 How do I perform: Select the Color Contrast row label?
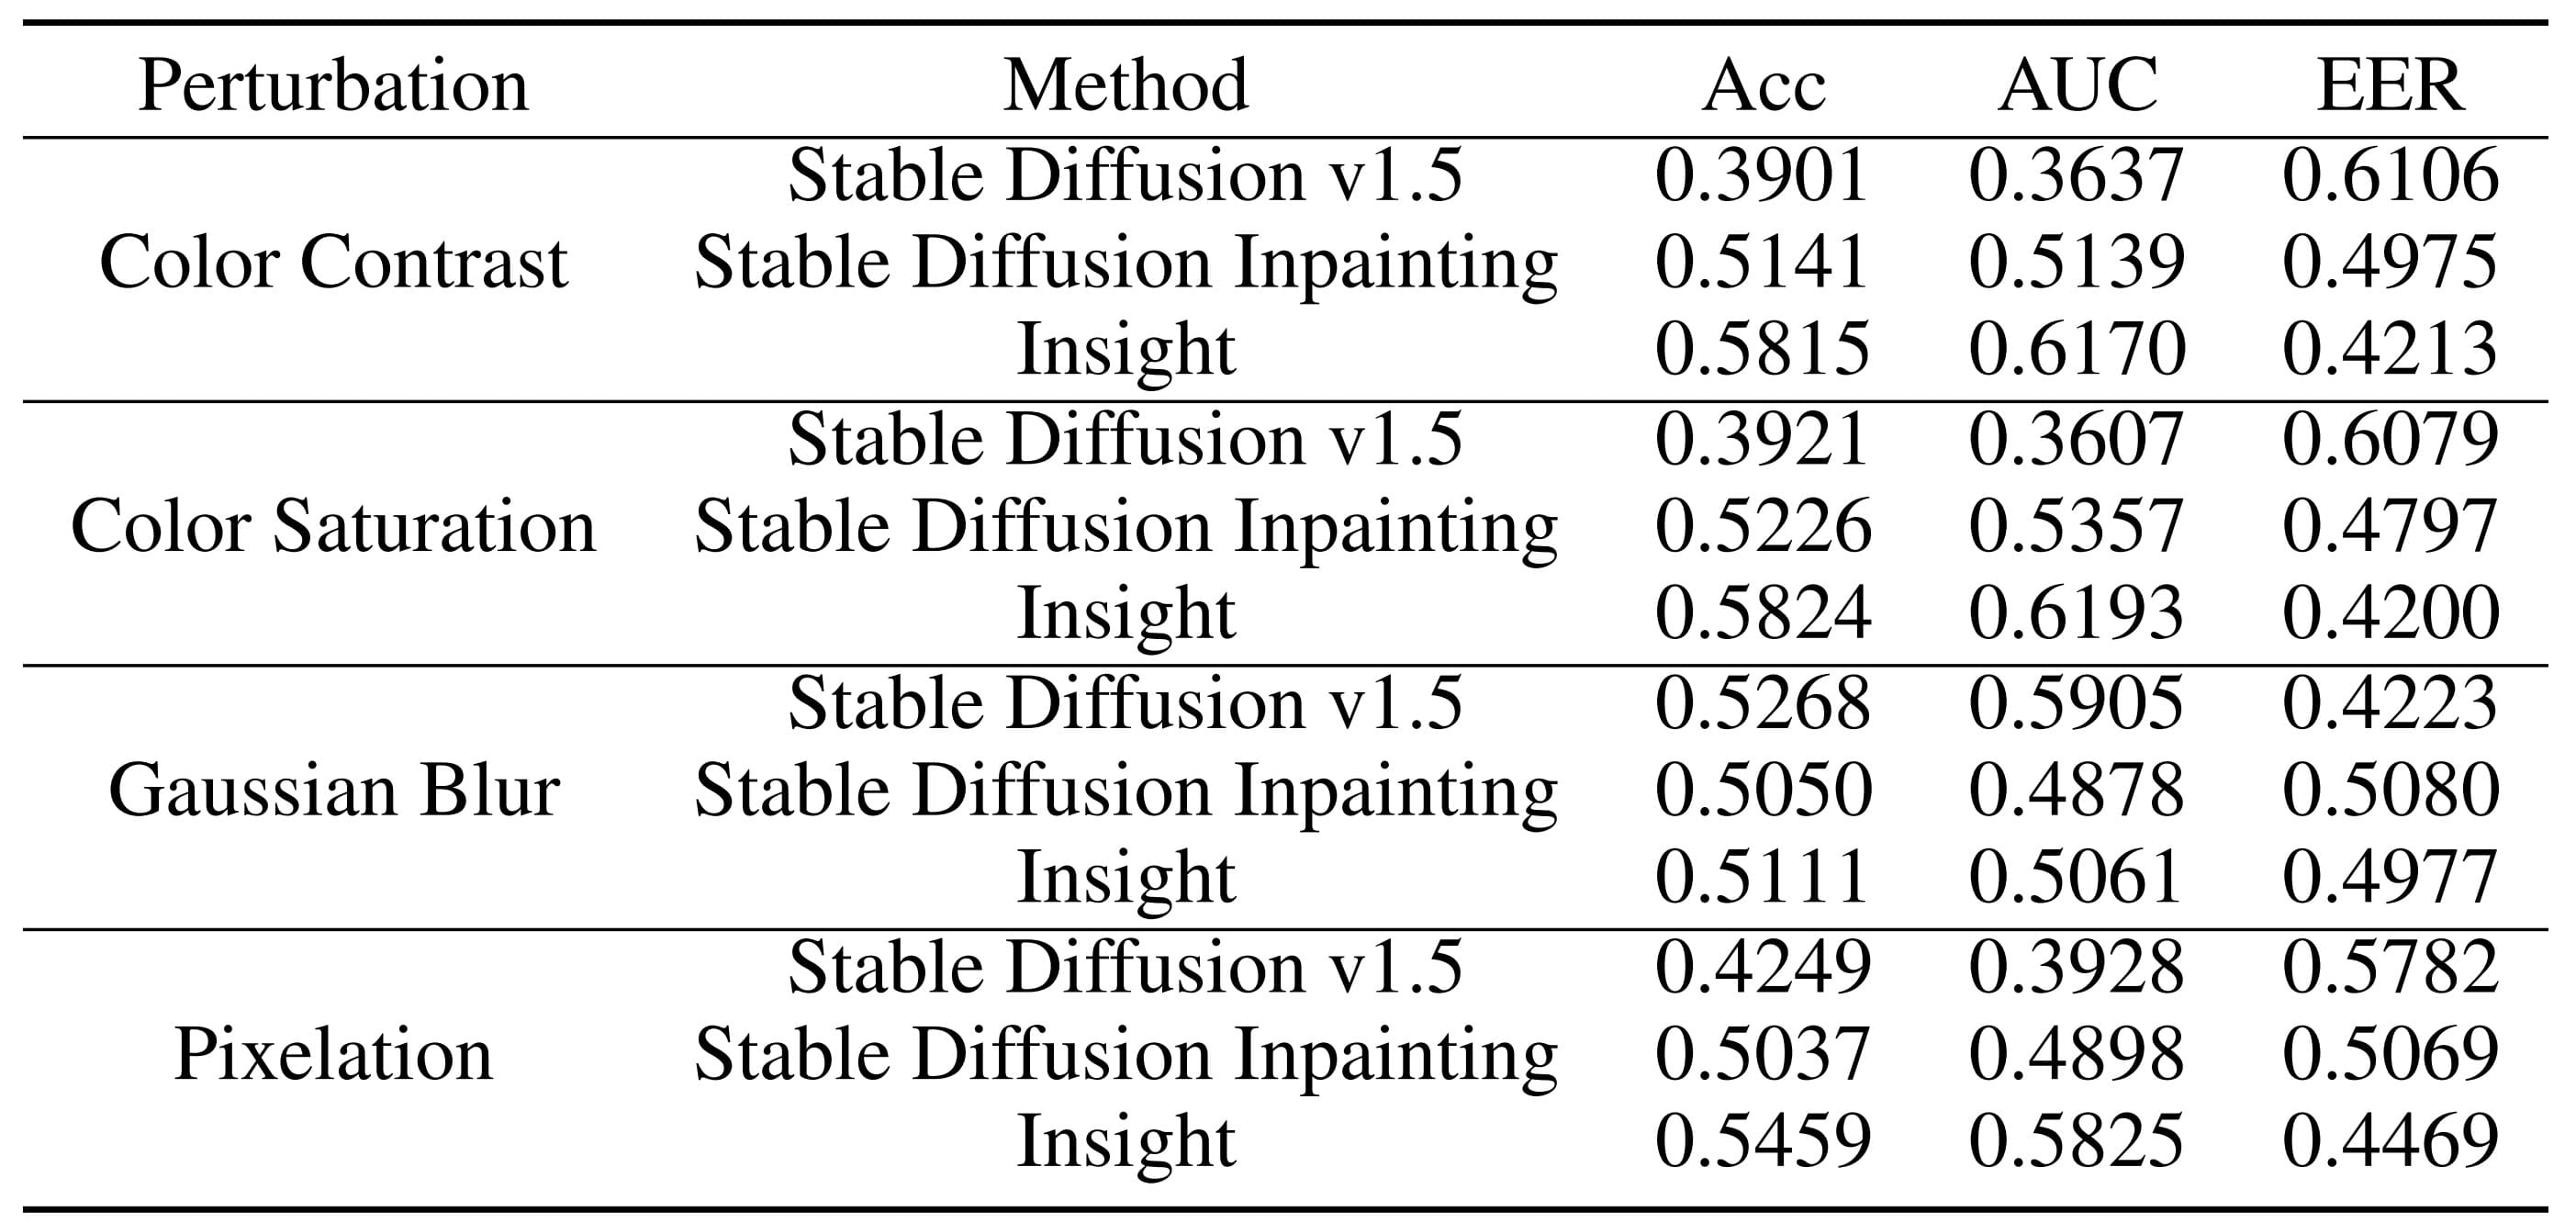333,263
